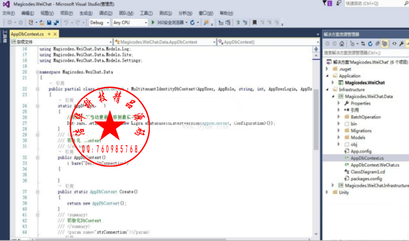Click the split editor icon above scrollbar
This screenshot has width=409, height=241.
pos(316,49)
